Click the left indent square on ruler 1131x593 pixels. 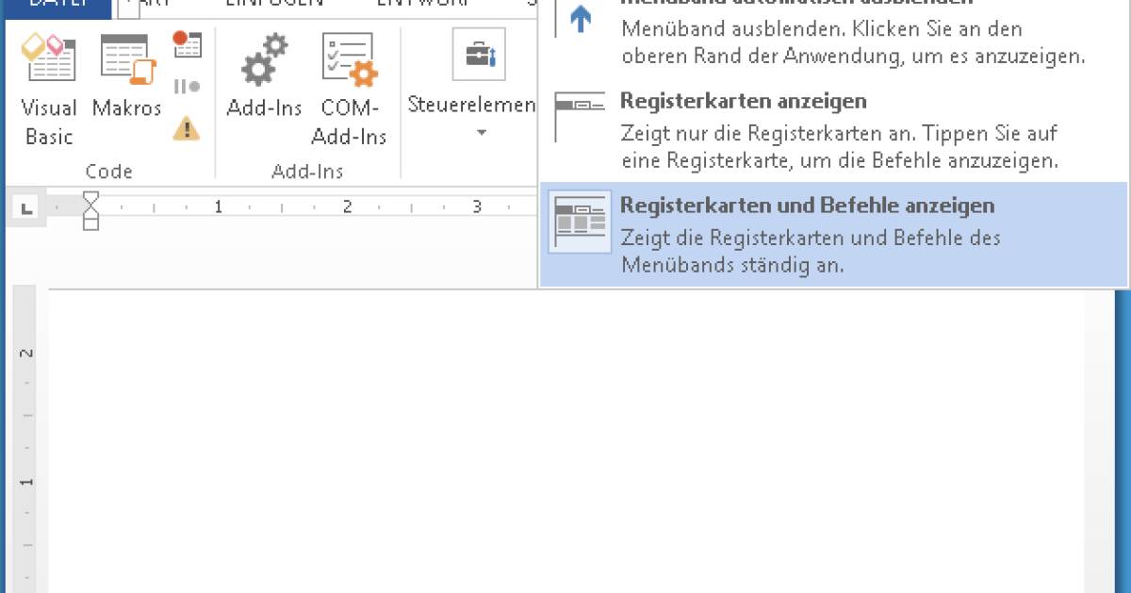(90, 222)
